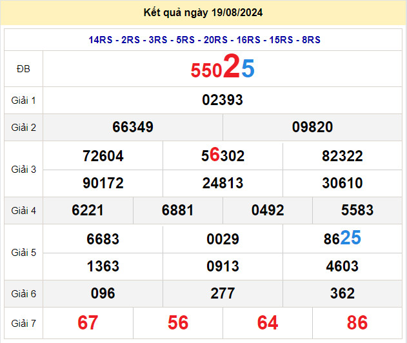This screenshot has height=343, width=407.
Task: Select Giải 3 number 30610
Action: (x=342, y=183)
